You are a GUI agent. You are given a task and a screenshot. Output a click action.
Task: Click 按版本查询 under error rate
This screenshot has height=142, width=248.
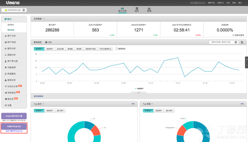click(238, 35)
